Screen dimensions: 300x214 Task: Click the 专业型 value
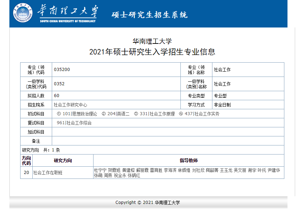[220, 96]
